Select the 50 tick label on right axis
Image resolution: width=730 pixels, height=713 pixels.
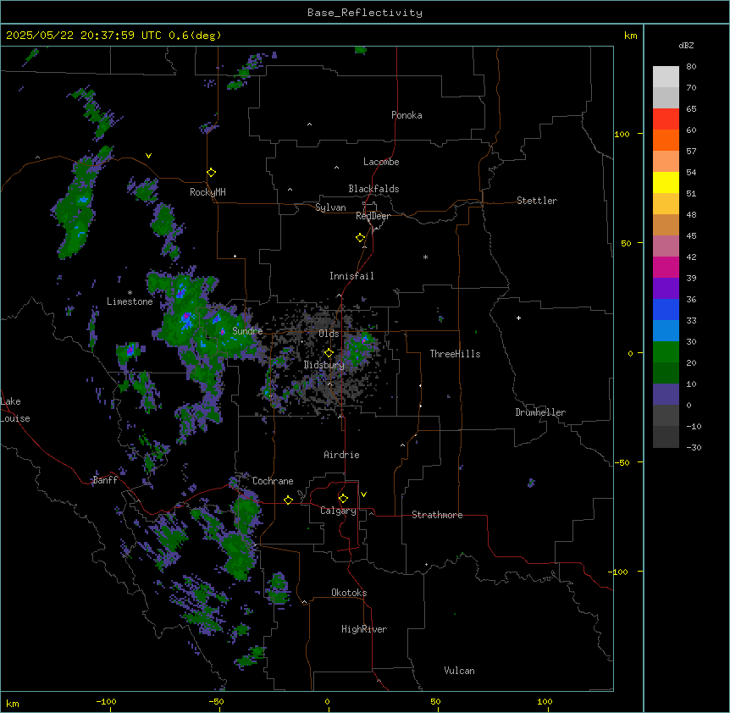pyautogui.click(x=626, y=243)
